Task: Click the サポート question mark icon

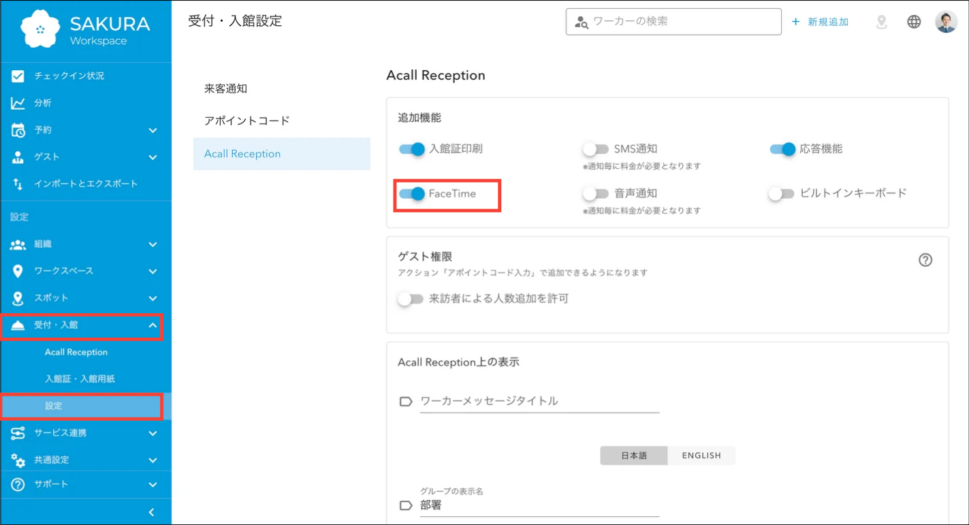Action: tap(18, 484)
